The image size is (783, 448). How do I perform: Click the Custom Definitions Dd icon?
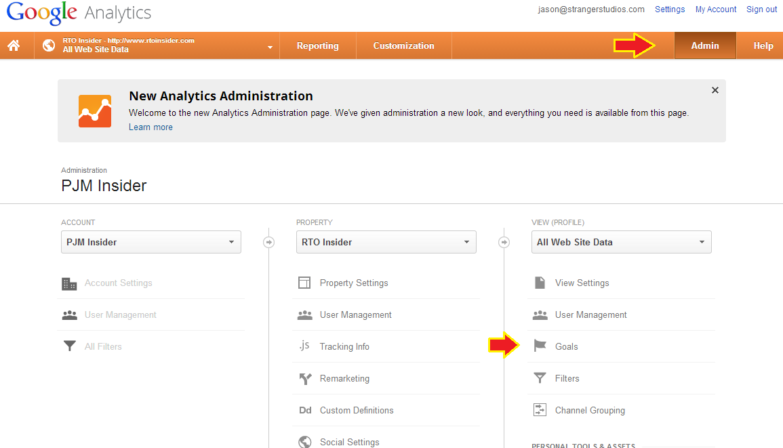coord(305,410)
